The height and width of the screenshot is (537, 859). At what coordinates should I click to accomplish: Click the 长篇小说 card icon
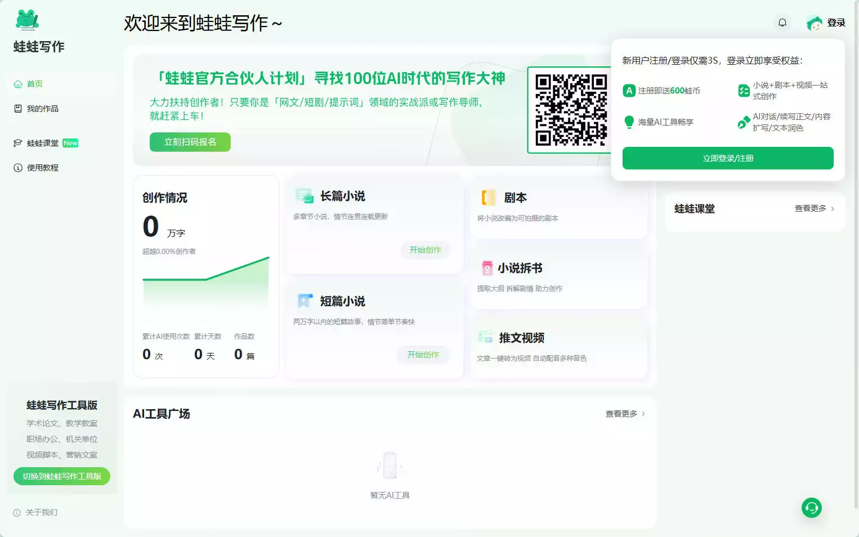click(x=305, y=196)
